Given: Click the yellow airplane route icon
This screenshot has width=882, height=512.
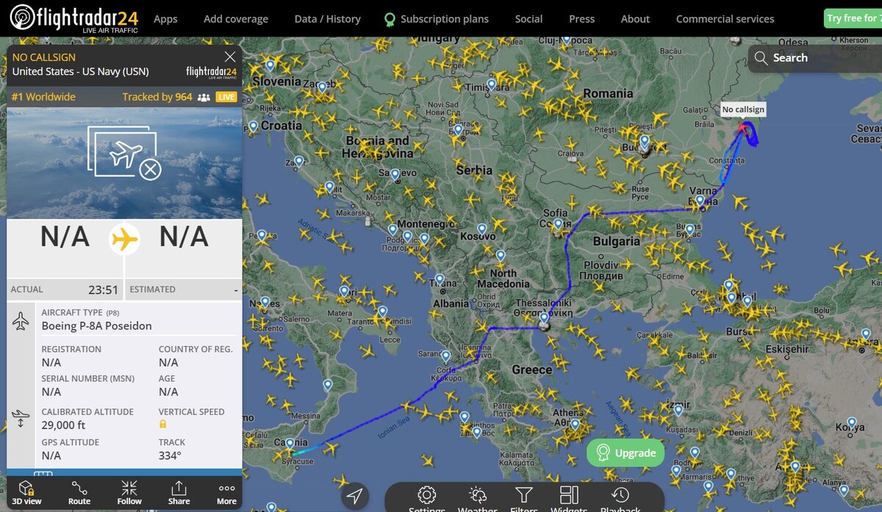Looking at the screenshot, I should (125, 239).
